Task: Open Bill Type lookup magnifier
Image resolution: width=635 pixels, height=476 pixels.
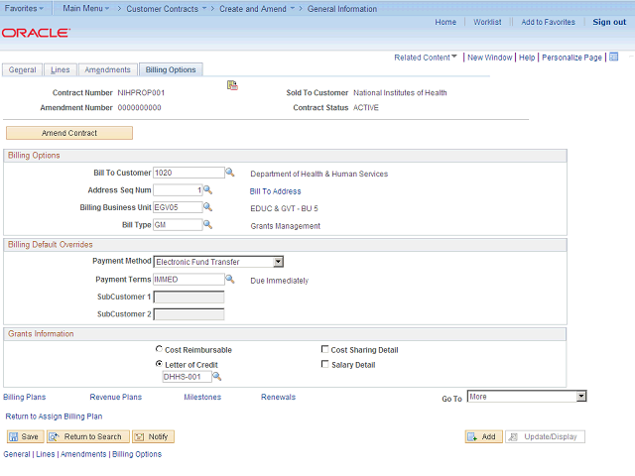Action: coord(207,225)
